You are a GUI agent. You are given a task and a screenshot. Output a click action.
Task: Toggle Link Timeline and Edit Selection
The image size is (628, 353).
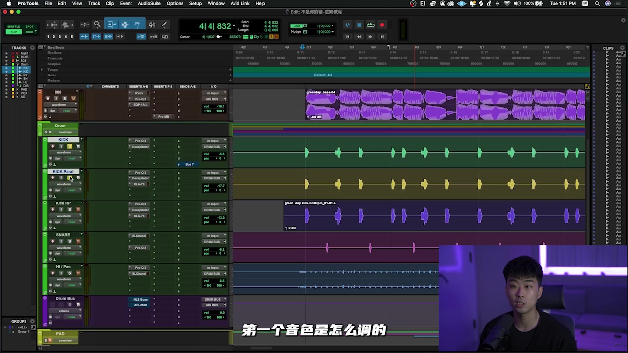(x=96, y=36)
